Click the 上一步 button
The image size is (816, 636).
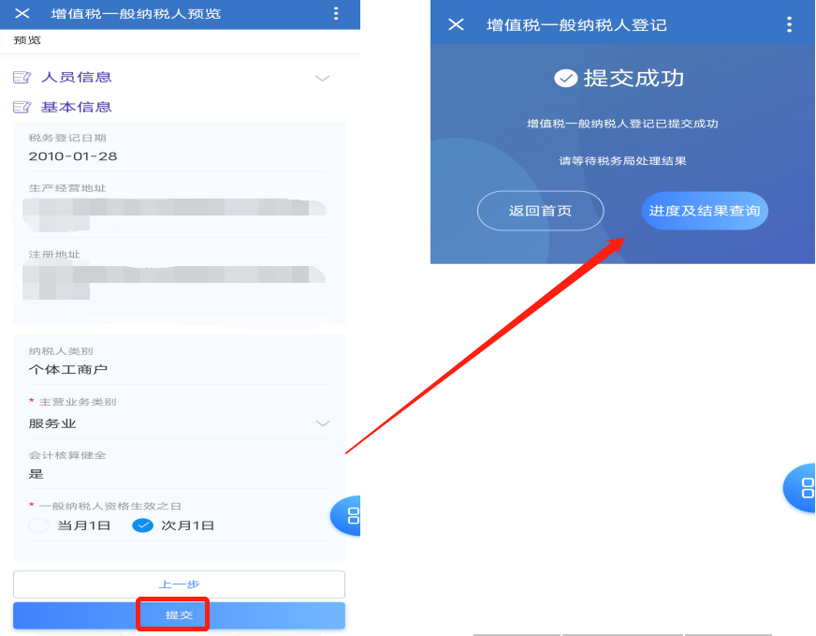pyautogui.click(x=179, y=584)
